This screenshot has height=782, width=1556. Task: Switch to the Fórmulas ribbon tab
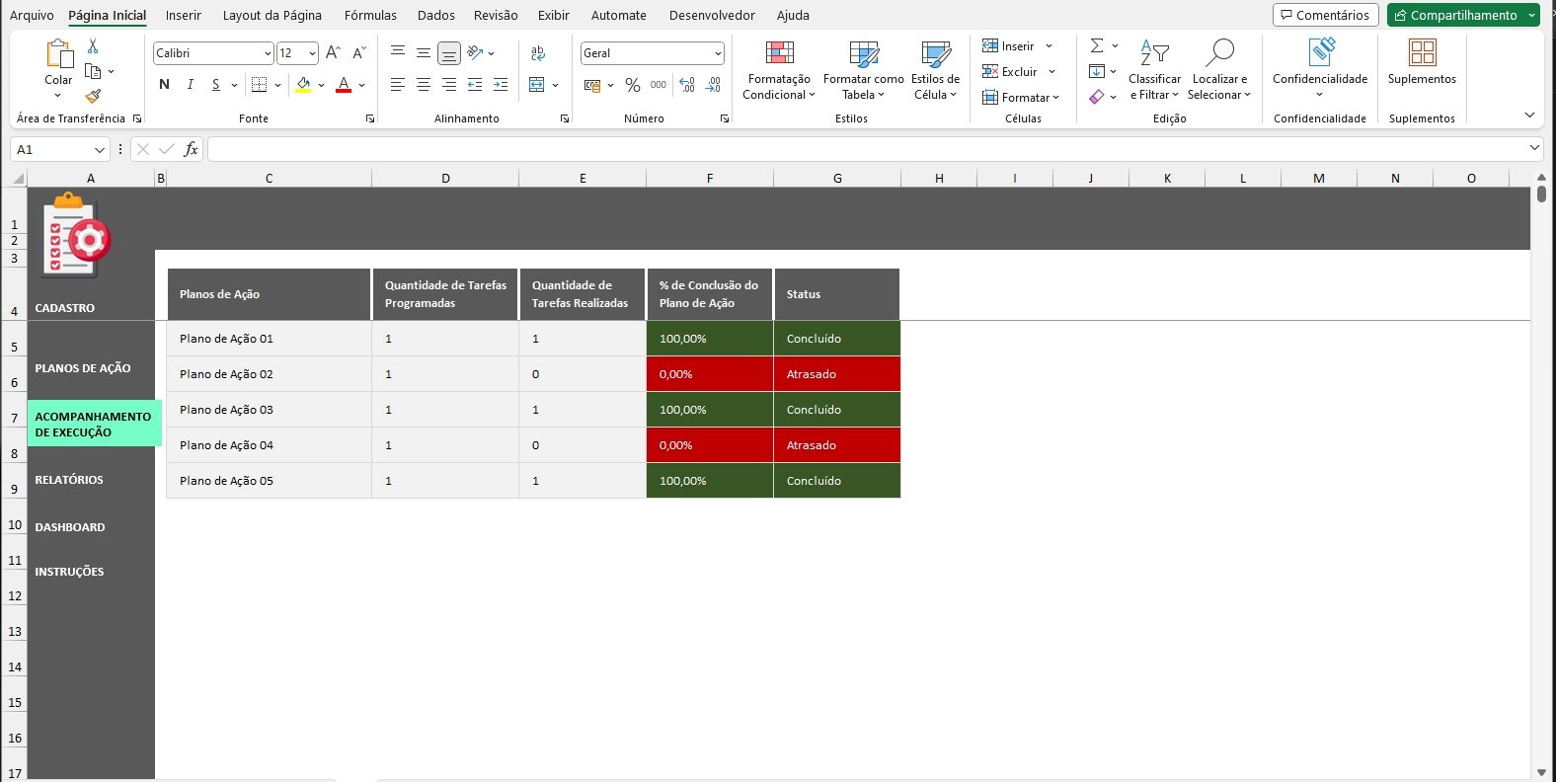click(x=370, y=15)
